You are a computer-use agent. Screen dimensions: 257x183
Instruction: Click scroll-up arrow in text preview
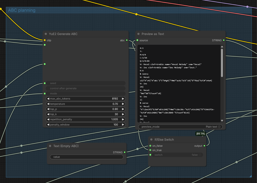pyautogui.click(x=222, y=47)
